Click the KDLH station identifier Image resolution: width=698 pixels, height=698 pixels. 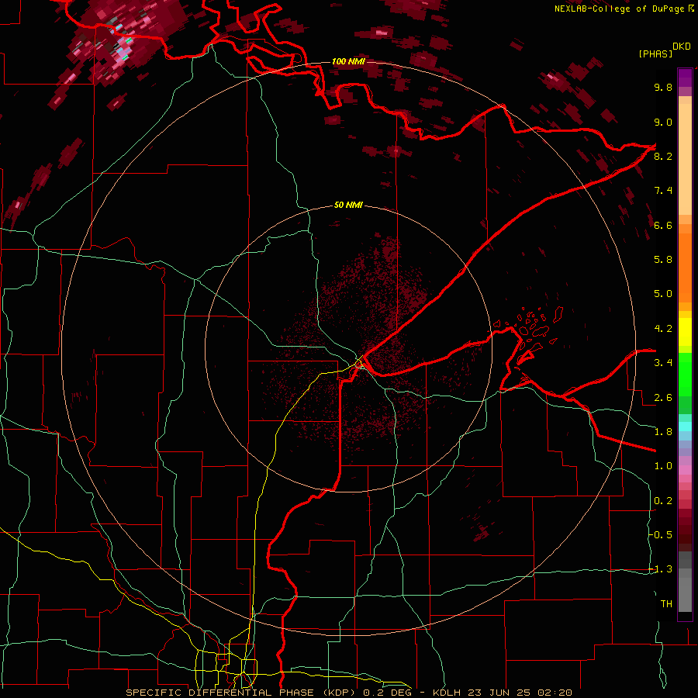447,693
